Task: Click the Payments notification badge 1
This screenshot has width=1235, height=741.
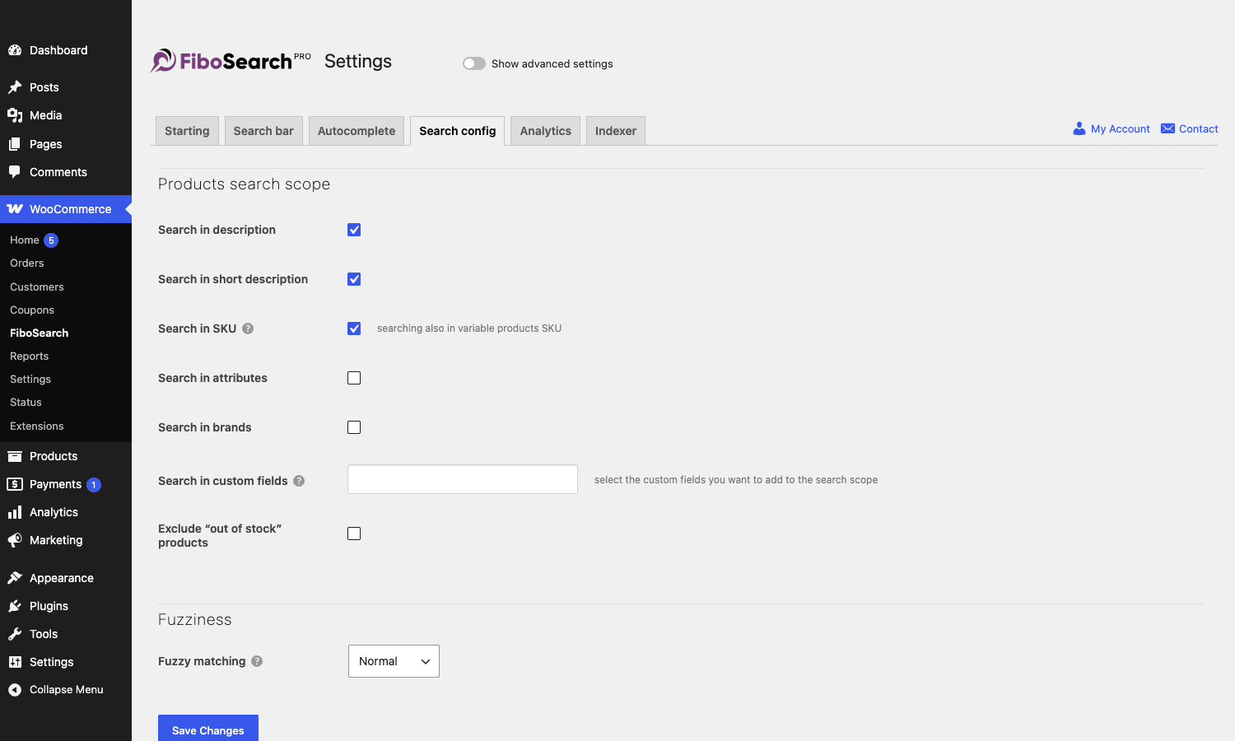Action: tap(94, 485)
